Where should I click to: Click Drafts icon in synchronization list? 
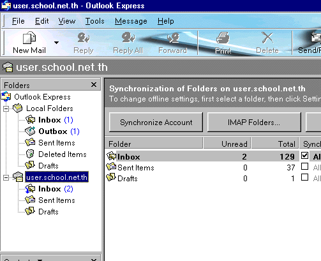111,177
